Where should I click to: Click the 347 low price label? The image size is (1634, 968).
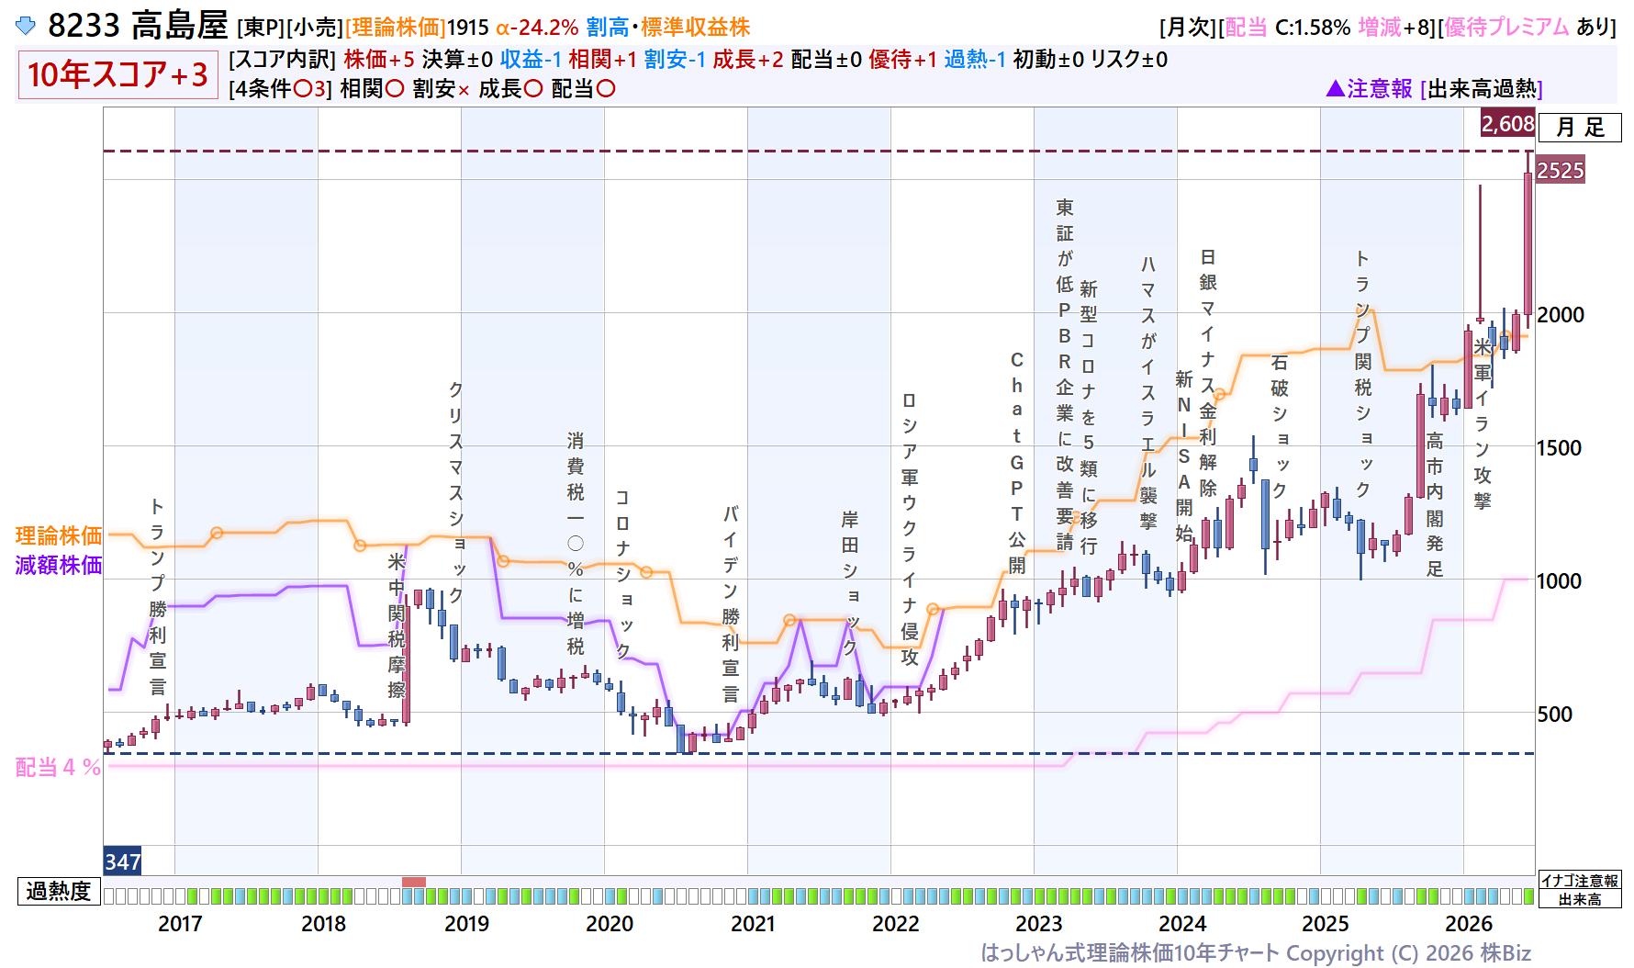coord(122,861)
